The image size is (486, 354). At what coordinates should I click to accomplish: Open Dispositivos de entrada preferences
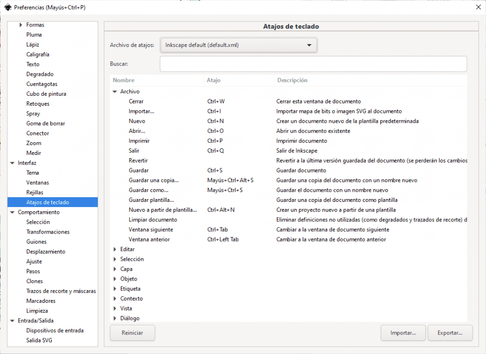pos(55,330)
